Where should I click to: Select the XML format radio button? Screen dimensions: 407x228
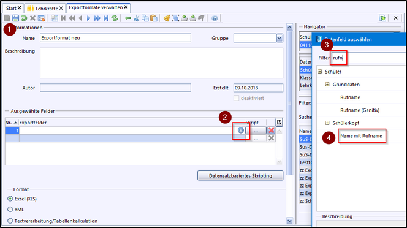coord(10,209)
